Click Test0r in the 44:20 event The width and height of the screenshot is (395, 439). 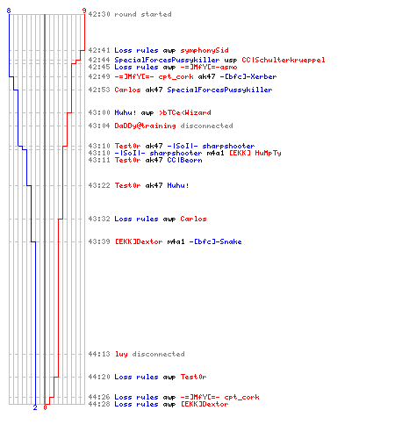pyautogui.click(x=193, y=377)
